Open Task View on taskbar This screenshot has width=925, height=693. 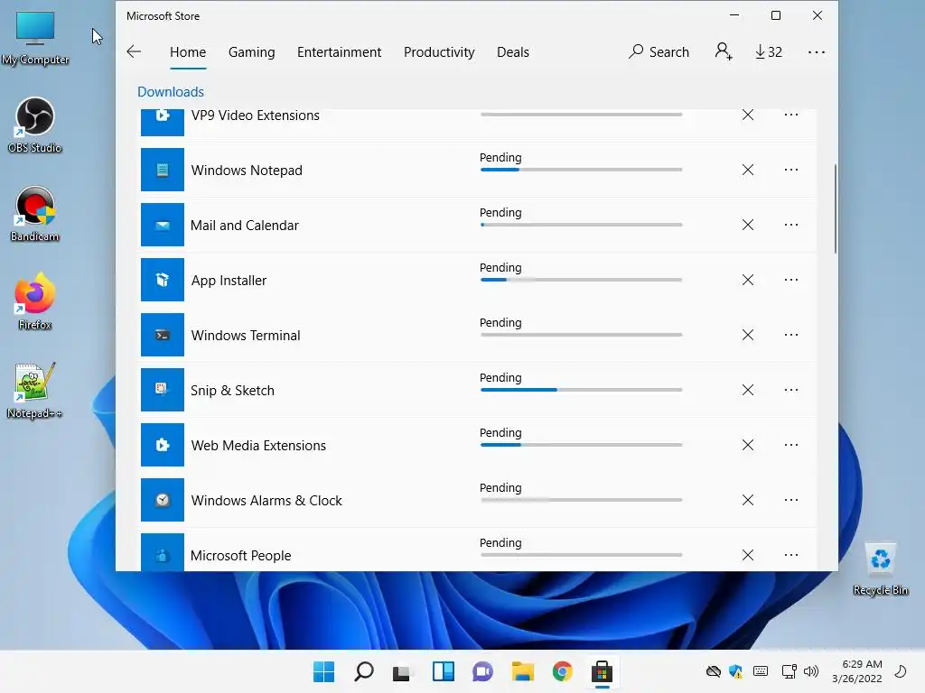(402, 671)
